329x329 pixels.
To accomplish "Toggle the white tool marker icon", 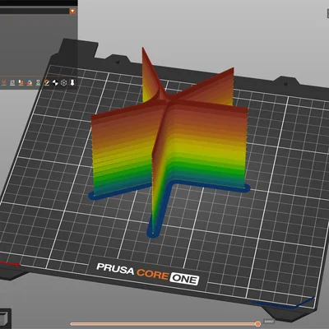I will point(72,82).
